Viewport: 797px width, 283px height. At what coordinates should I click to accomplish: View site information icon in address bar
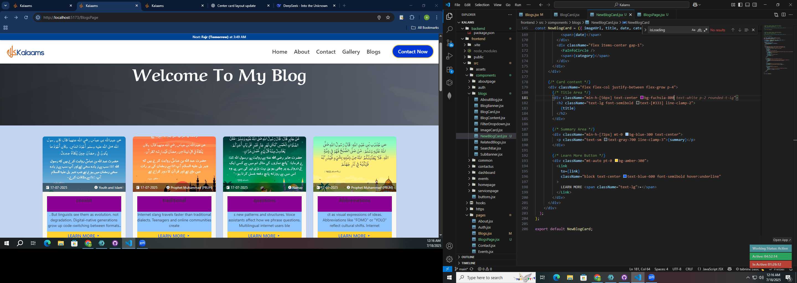coord(38,18)
